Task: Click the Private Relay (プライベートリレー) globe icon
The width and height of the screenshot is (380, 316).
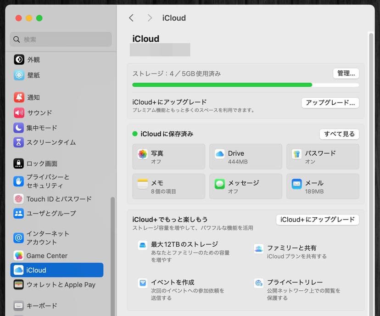Action: pos(259,283)
